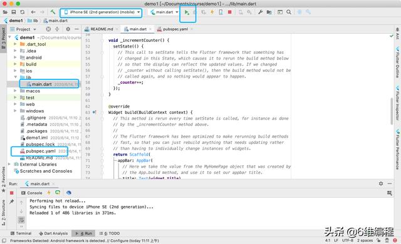
Task: Select .gitignore in the project tree
Action: point(36,118)
